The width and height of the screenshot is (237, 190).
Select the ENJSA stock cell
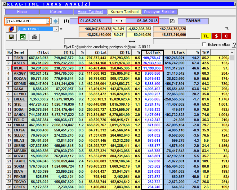point(20,130)
